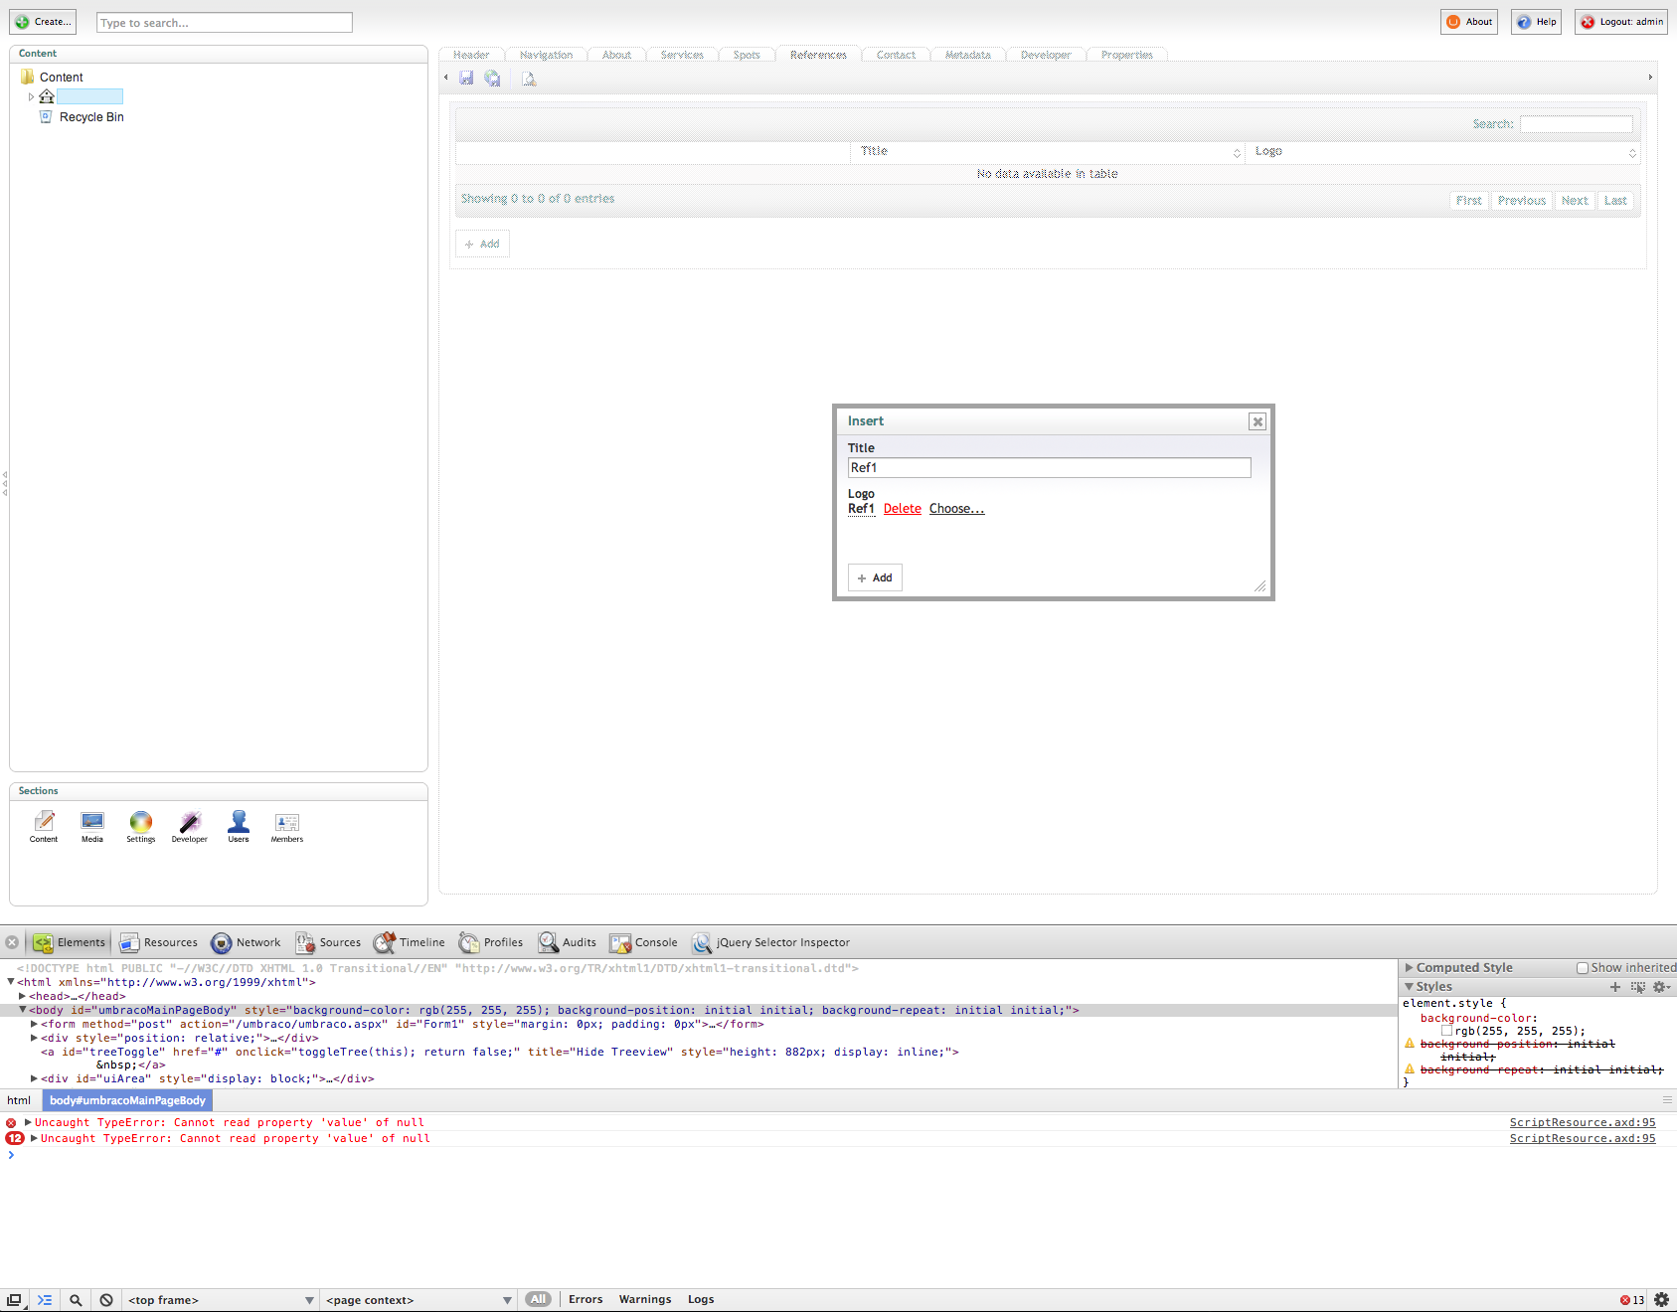The width and height of the screenshot is (1677, 1312).
Task: Click the Save and publish globe icon
Action: coord(492,78)
